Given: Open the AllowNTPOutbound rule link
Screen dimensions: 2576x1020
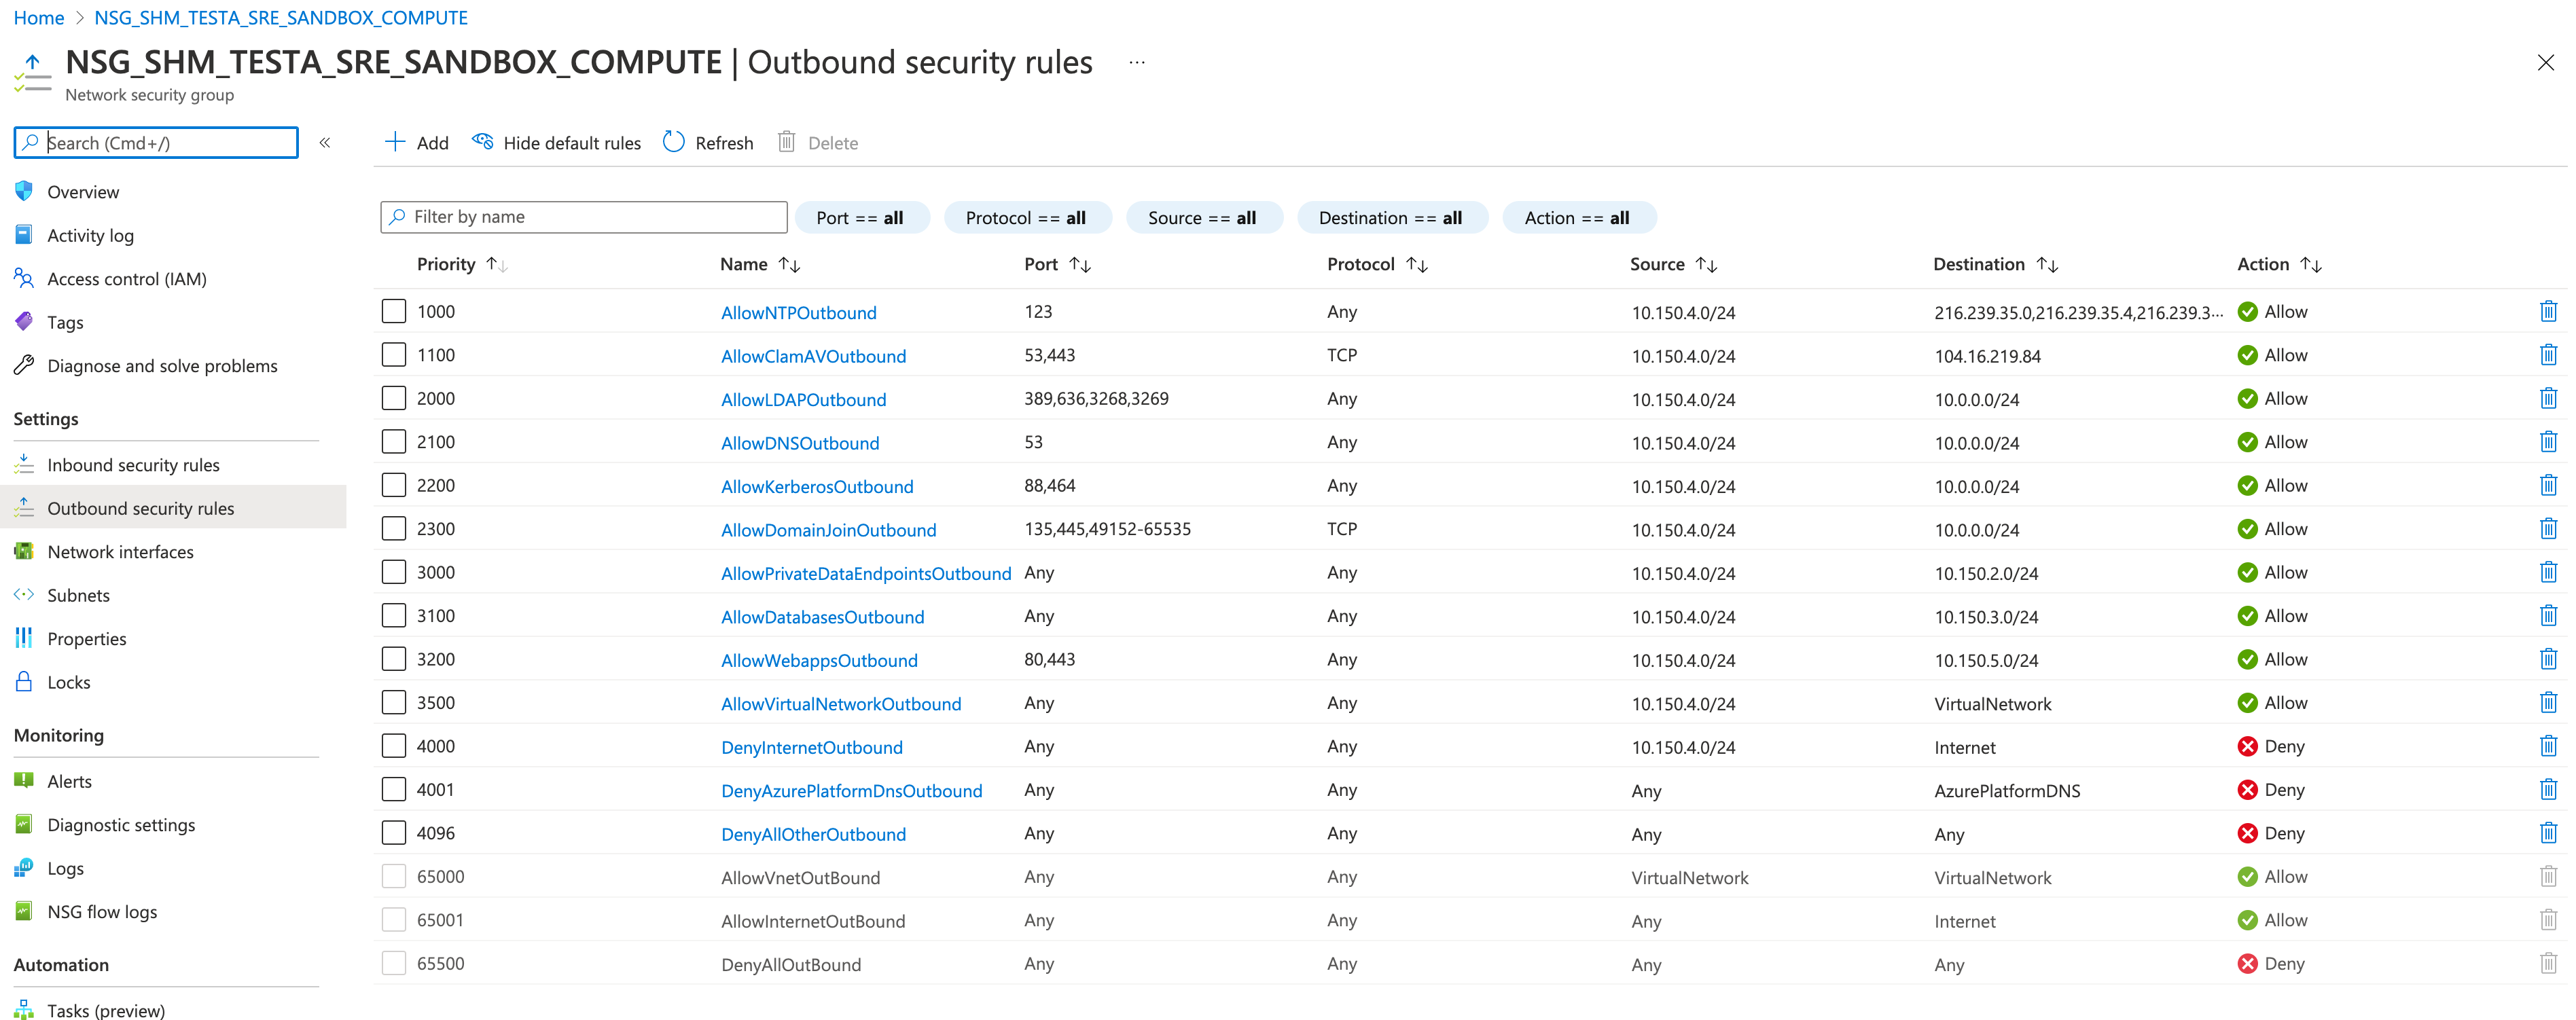Looking at the screenshot, I should click(x=798, y=313).
